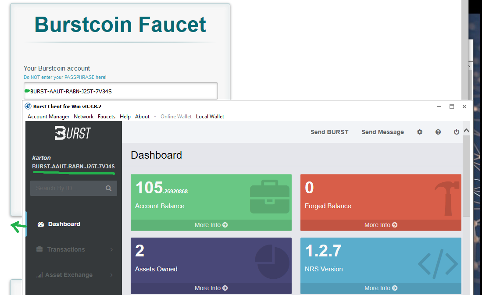Click the briefcase icon on Account Balance card
Screen dimensions: 482x295
click(270, 197)
